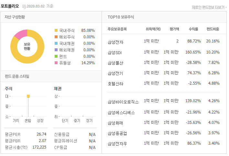Click the 수익률 column header
229x156 pixels.
(193, 29)
